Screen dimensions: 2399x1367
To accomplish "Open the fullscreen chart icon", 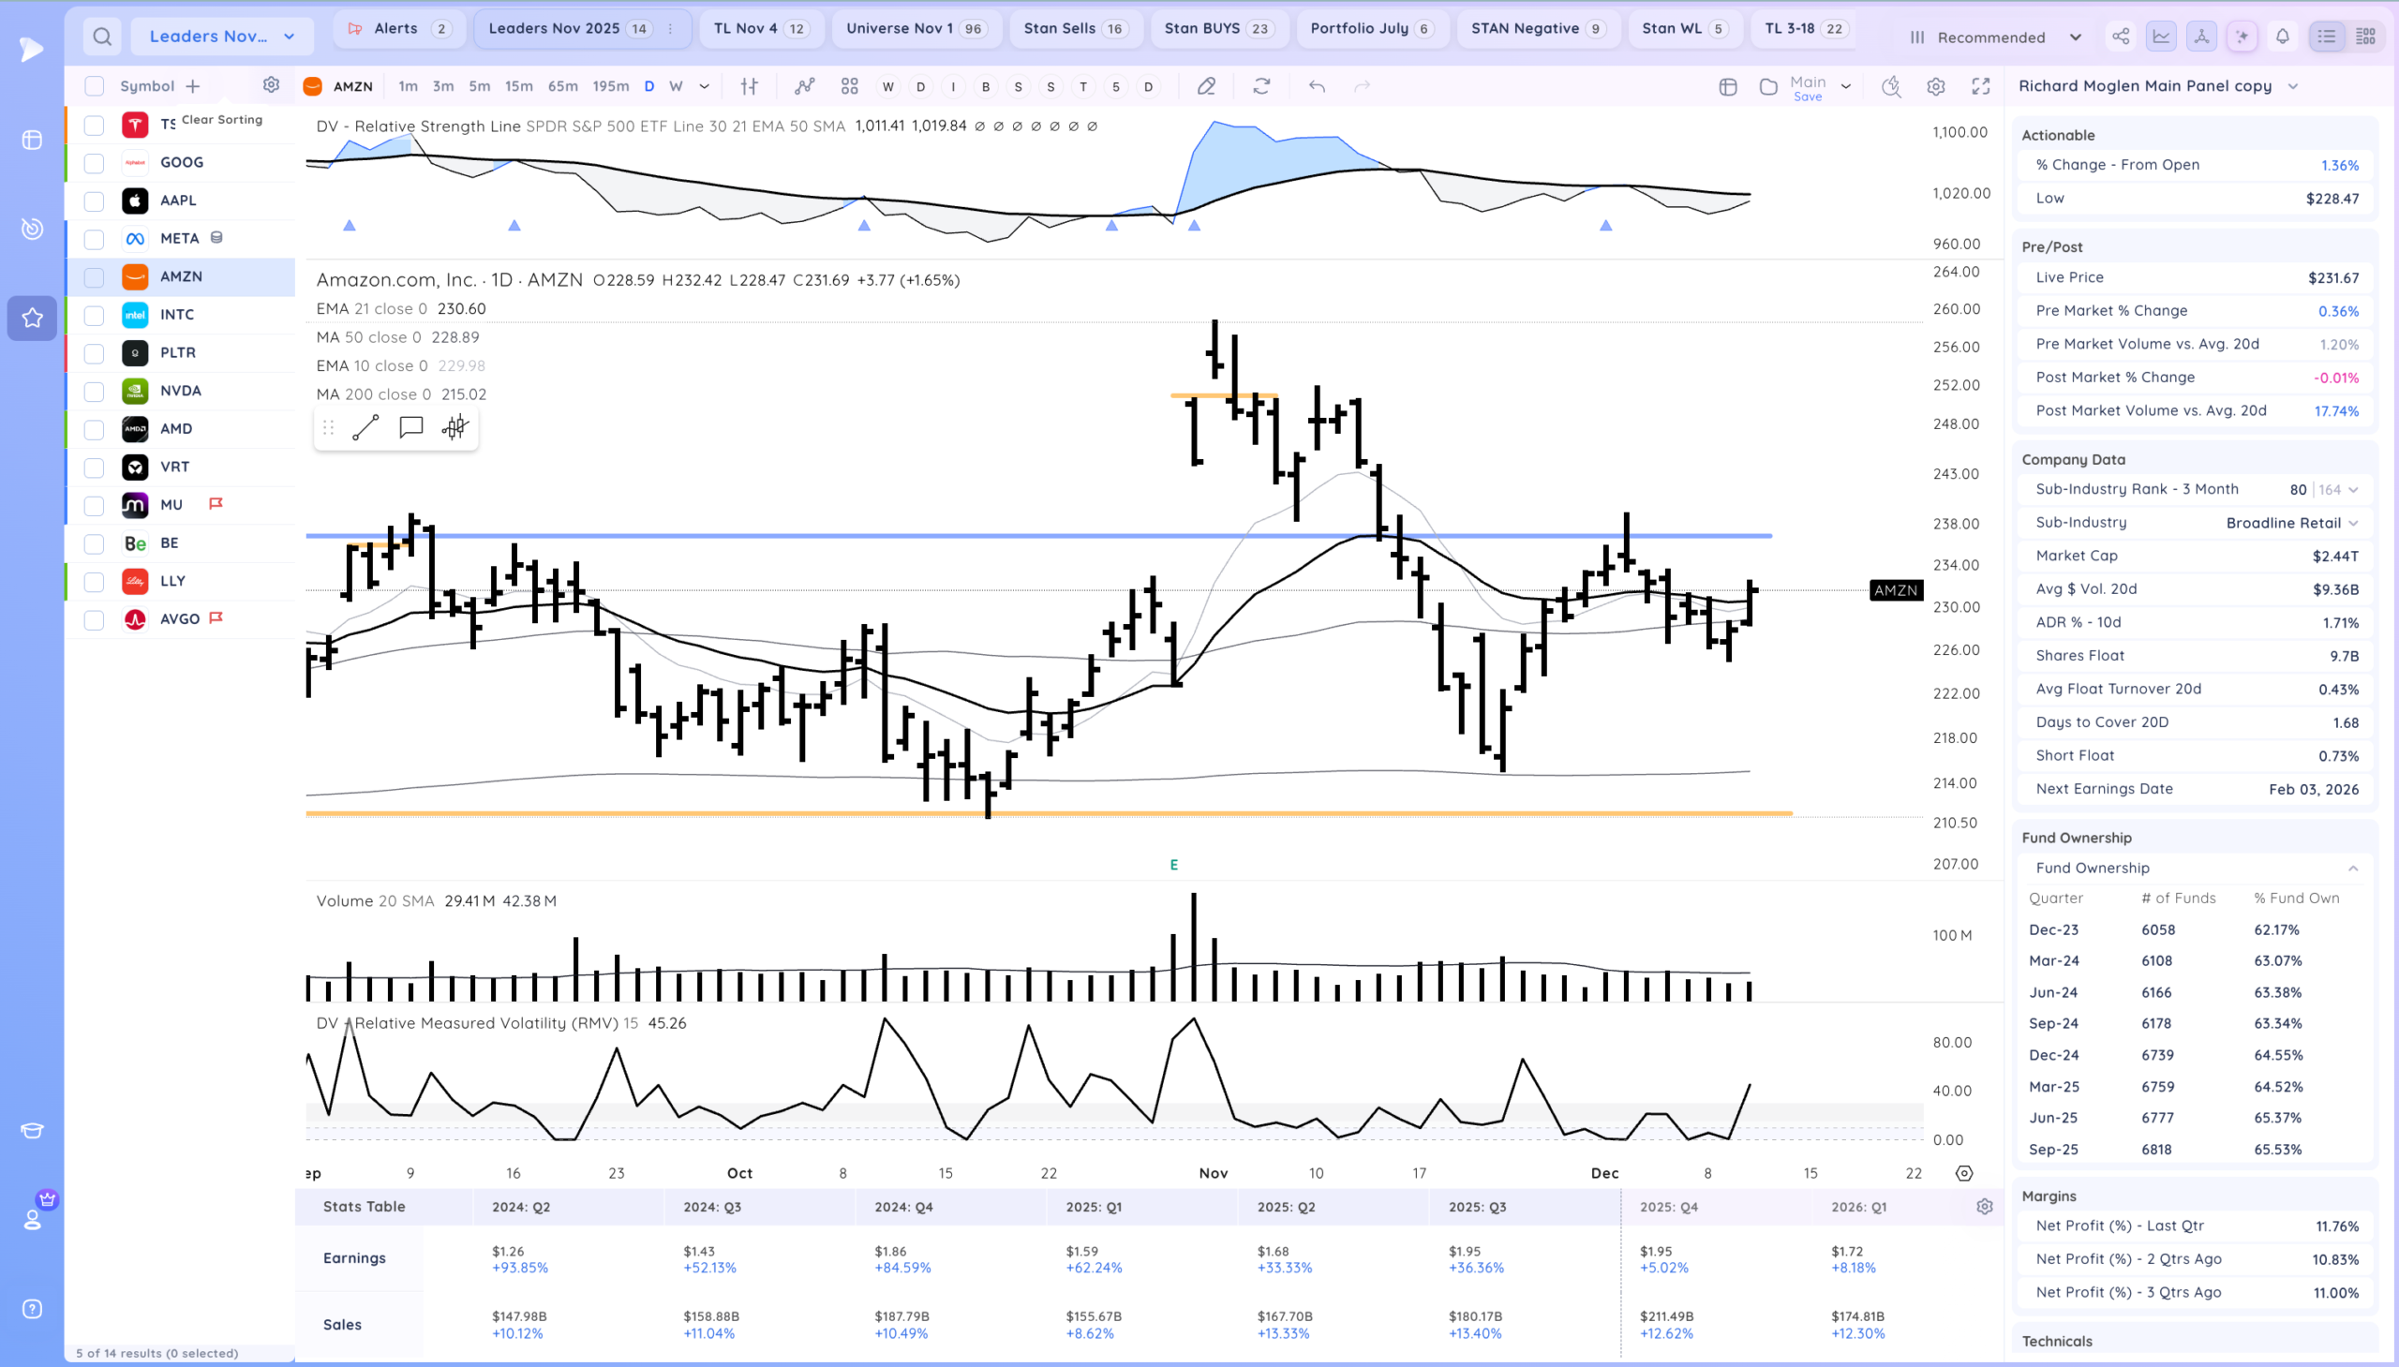I will pyautogui.click(x=1980, y=86).
